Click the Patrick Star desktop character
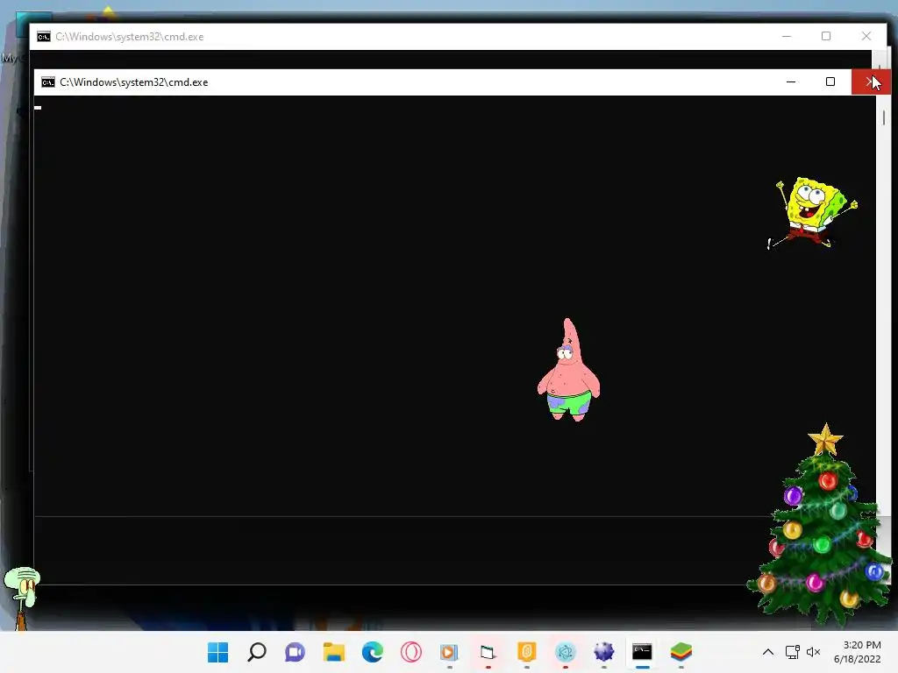Image resolution: width=898 pixels, height=673 pixels. click(x=568, y=371)
